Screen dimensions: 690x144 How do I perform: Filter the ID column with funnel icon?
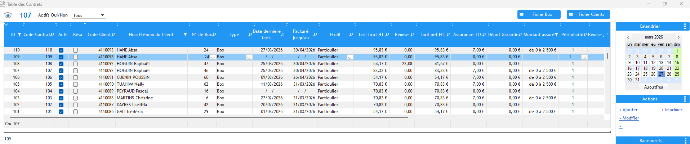click(x=19, y=35)
